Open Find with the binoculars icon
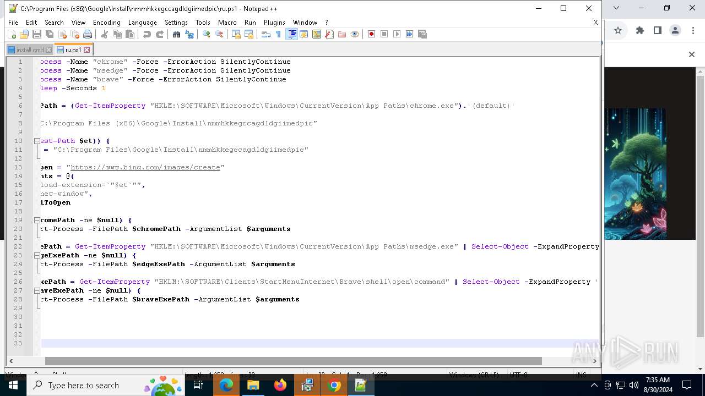This screenshot has height=396, width=705. click(177, 34)
